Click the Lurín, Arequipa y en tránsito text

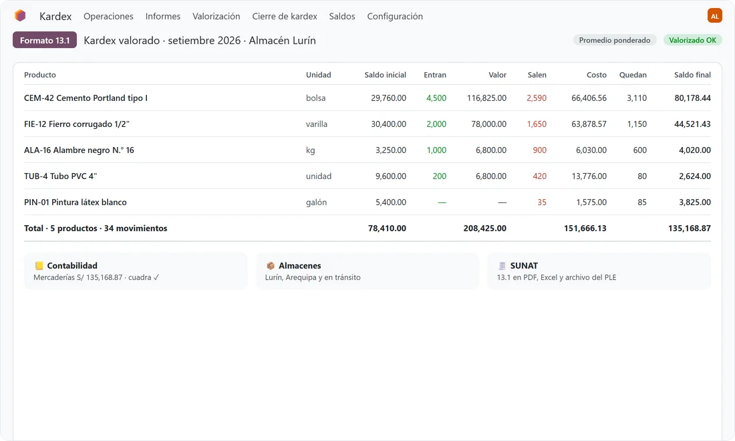pos(313,277)
